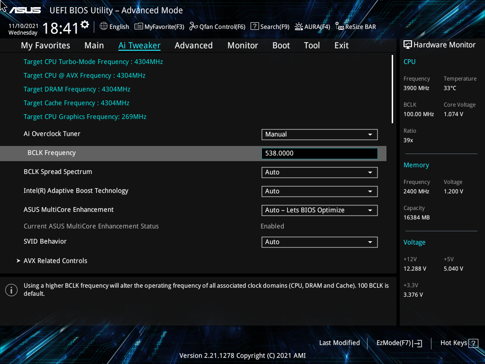Click the 33°C temperature reading

450,88
